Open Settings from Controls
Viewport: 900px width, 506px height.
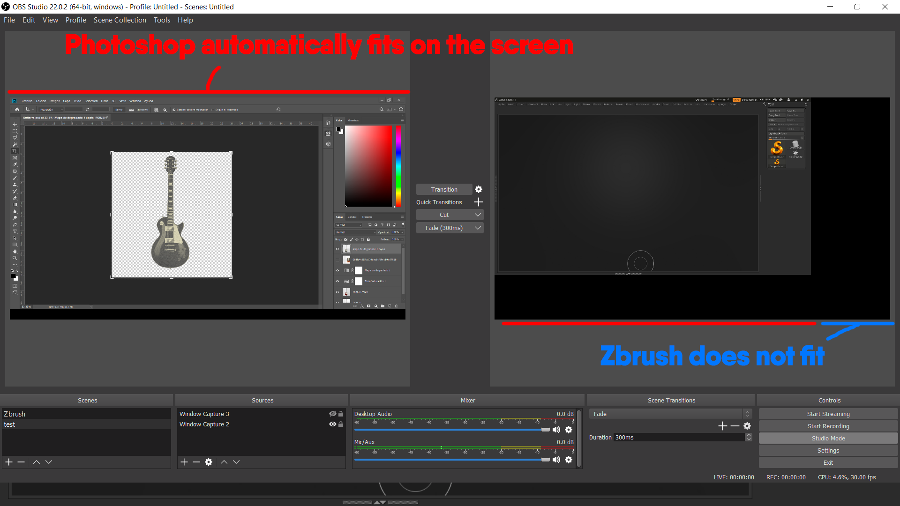tap(828, 450)
